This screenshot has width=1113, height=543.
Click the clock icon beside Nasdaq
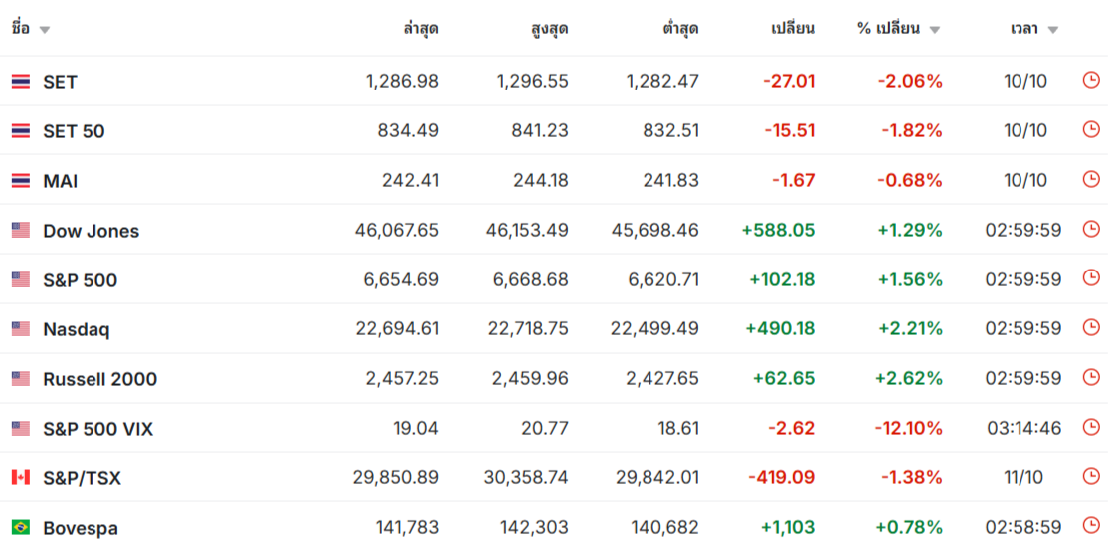pos(1091,328)
